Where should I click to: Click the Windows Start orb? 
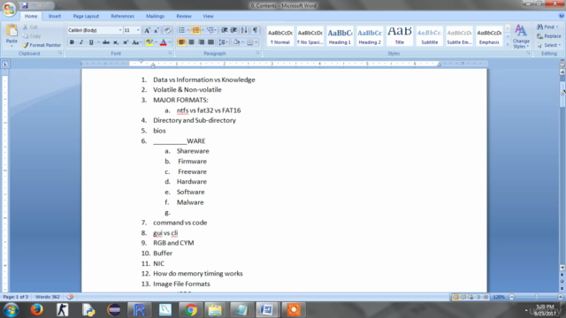(x=11, y=310)
